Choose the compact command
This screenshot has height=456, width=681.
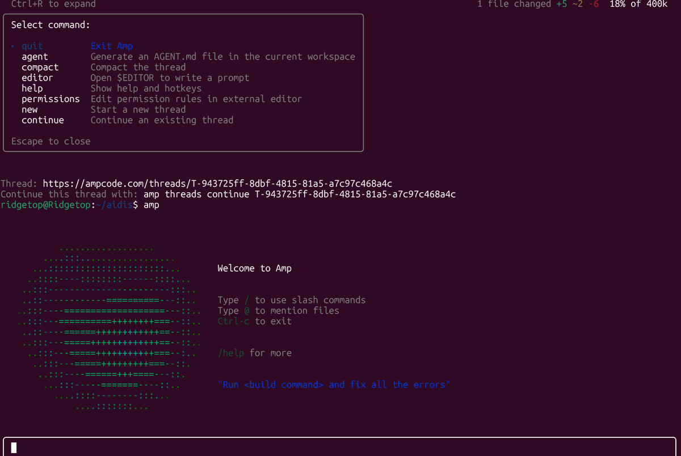(40, 67)
